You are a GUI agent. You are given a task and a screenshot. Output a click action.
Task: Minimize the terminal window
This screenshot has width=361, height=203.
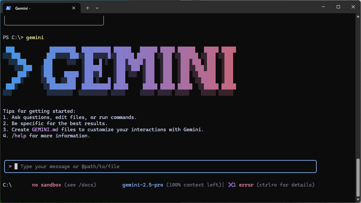pyautogui.click(x=323, y=7)
